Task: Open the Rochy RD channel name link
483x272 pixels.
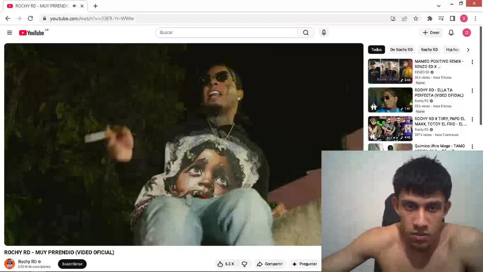Action: point(27,261)
